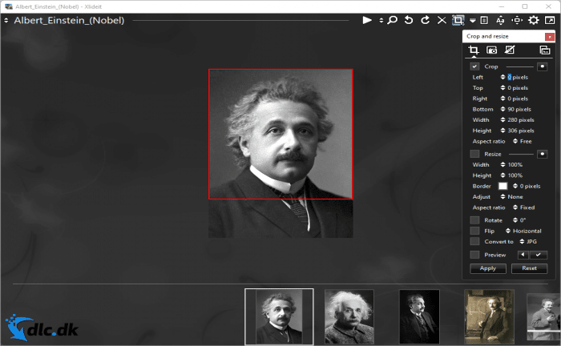Image resolution: width=561 pixels, height=346 pixels.
Task: Click the Albert_Einstein_(Nobel) title text
Action: (x=69, y=20)
